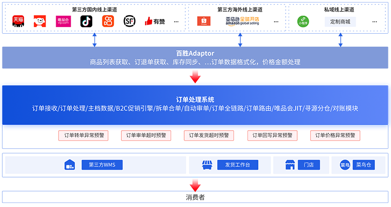Select the 发货工作台 button

tap(237, 165)
